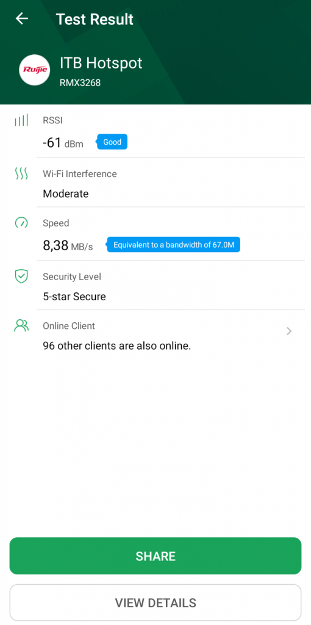311x625 pixels.
Task: Select the ITB Hotspot network name
Action: pos(101,63)
